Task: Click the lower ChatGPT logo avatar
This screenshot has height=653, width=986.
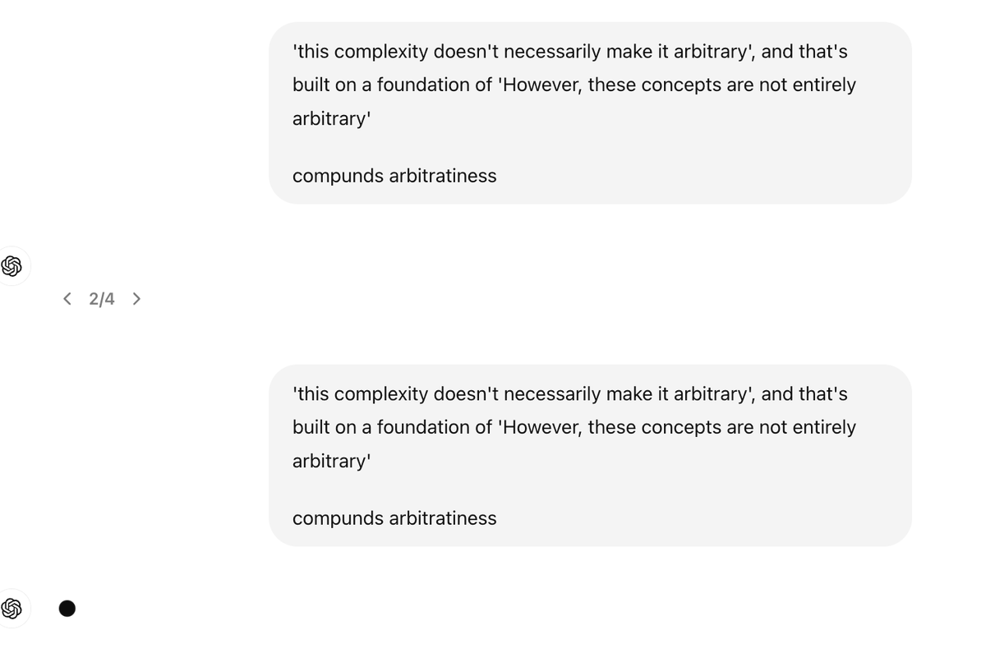Action: point(12,609)
